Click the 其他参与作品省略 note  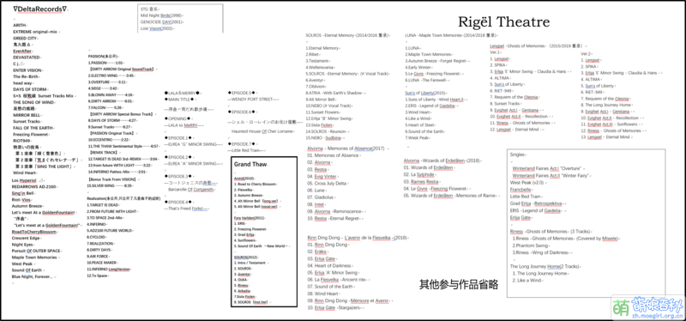[x=459, y=285]
